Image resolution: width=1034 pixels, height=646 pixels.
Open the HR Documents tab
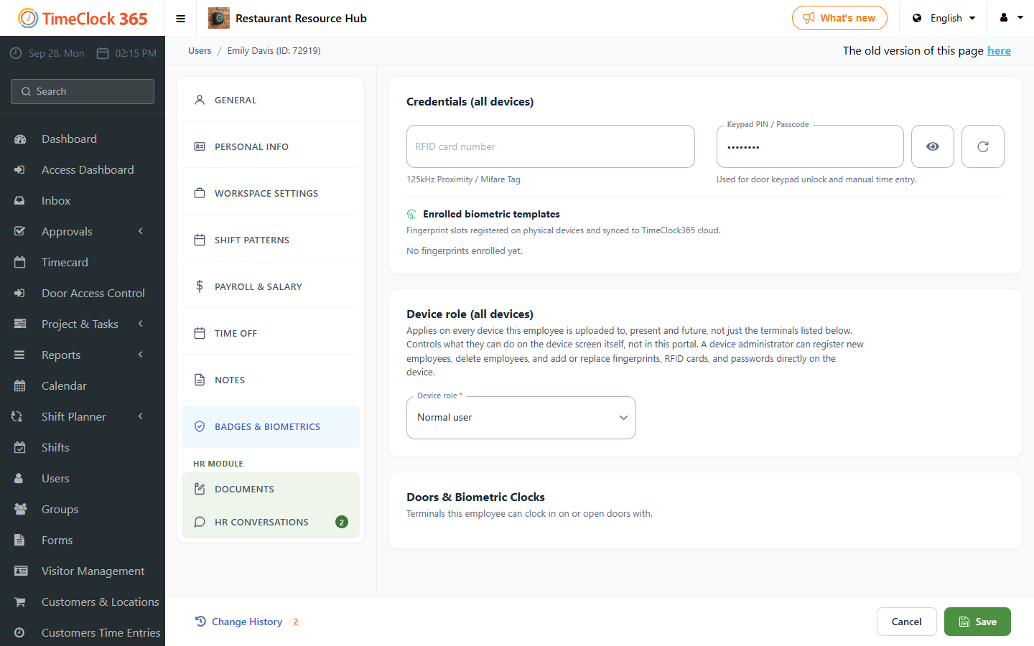[271, 489]
